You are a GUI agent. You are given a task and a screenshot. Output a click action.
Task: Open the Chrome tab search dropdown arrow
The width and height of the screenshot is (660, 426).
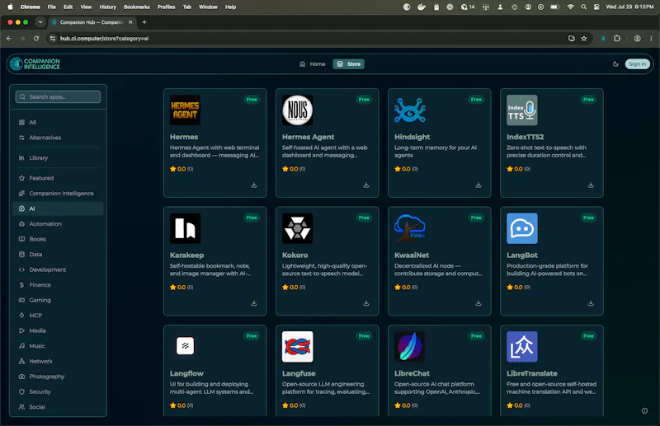click(x=40, y=22)
